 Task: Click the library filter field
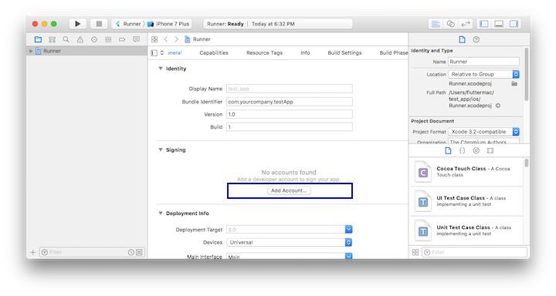pyautogui.click(x=474, y=252)
